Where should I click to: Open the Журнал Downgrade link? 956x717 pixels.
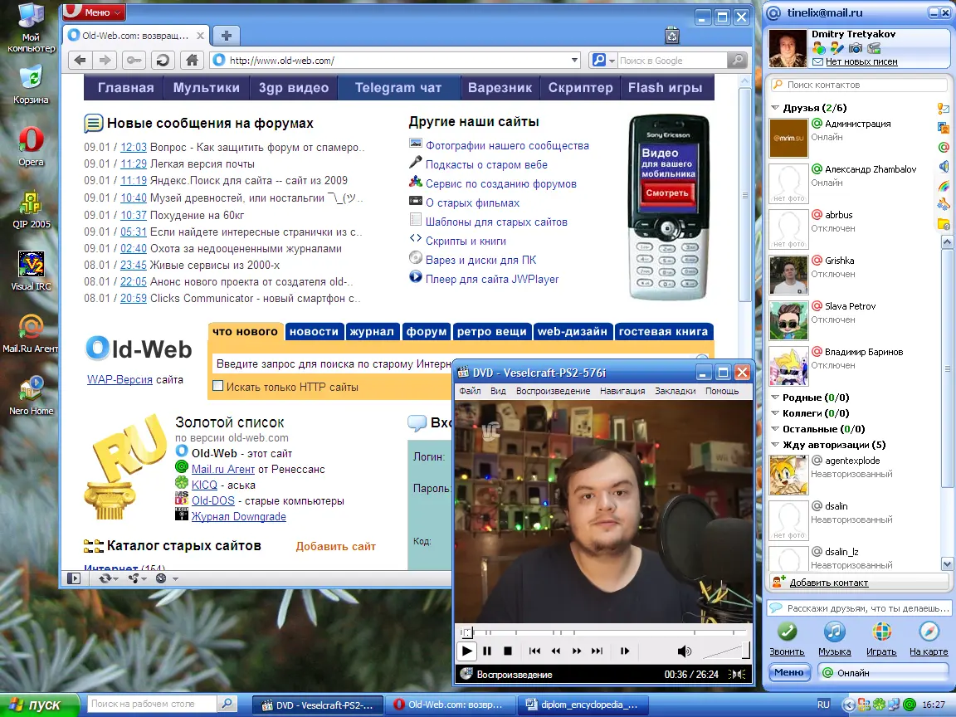tap(238, 516)
